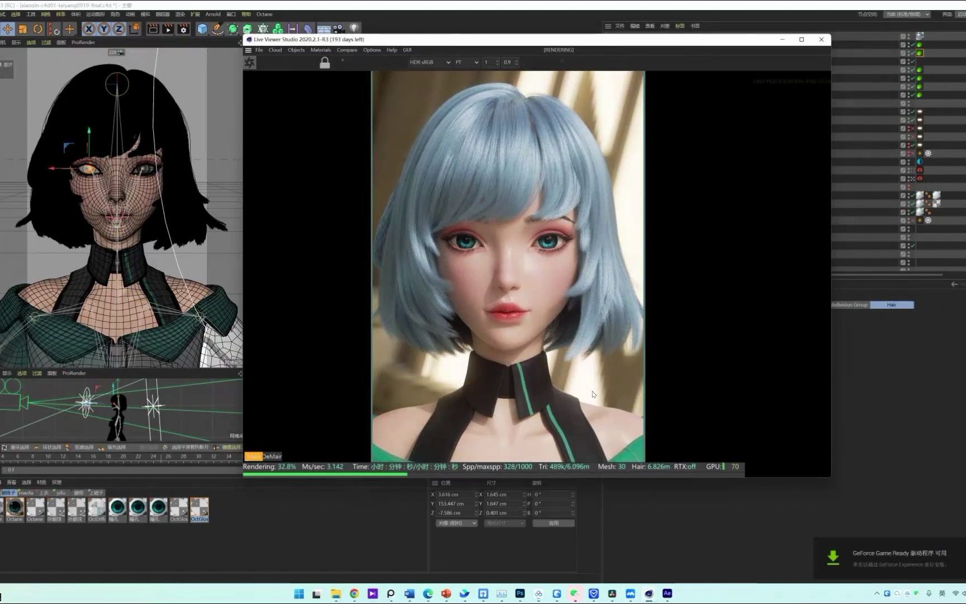Select the Rotate tool in top toolbar
The width and height of the screenshot is (966, 604).
38,29
